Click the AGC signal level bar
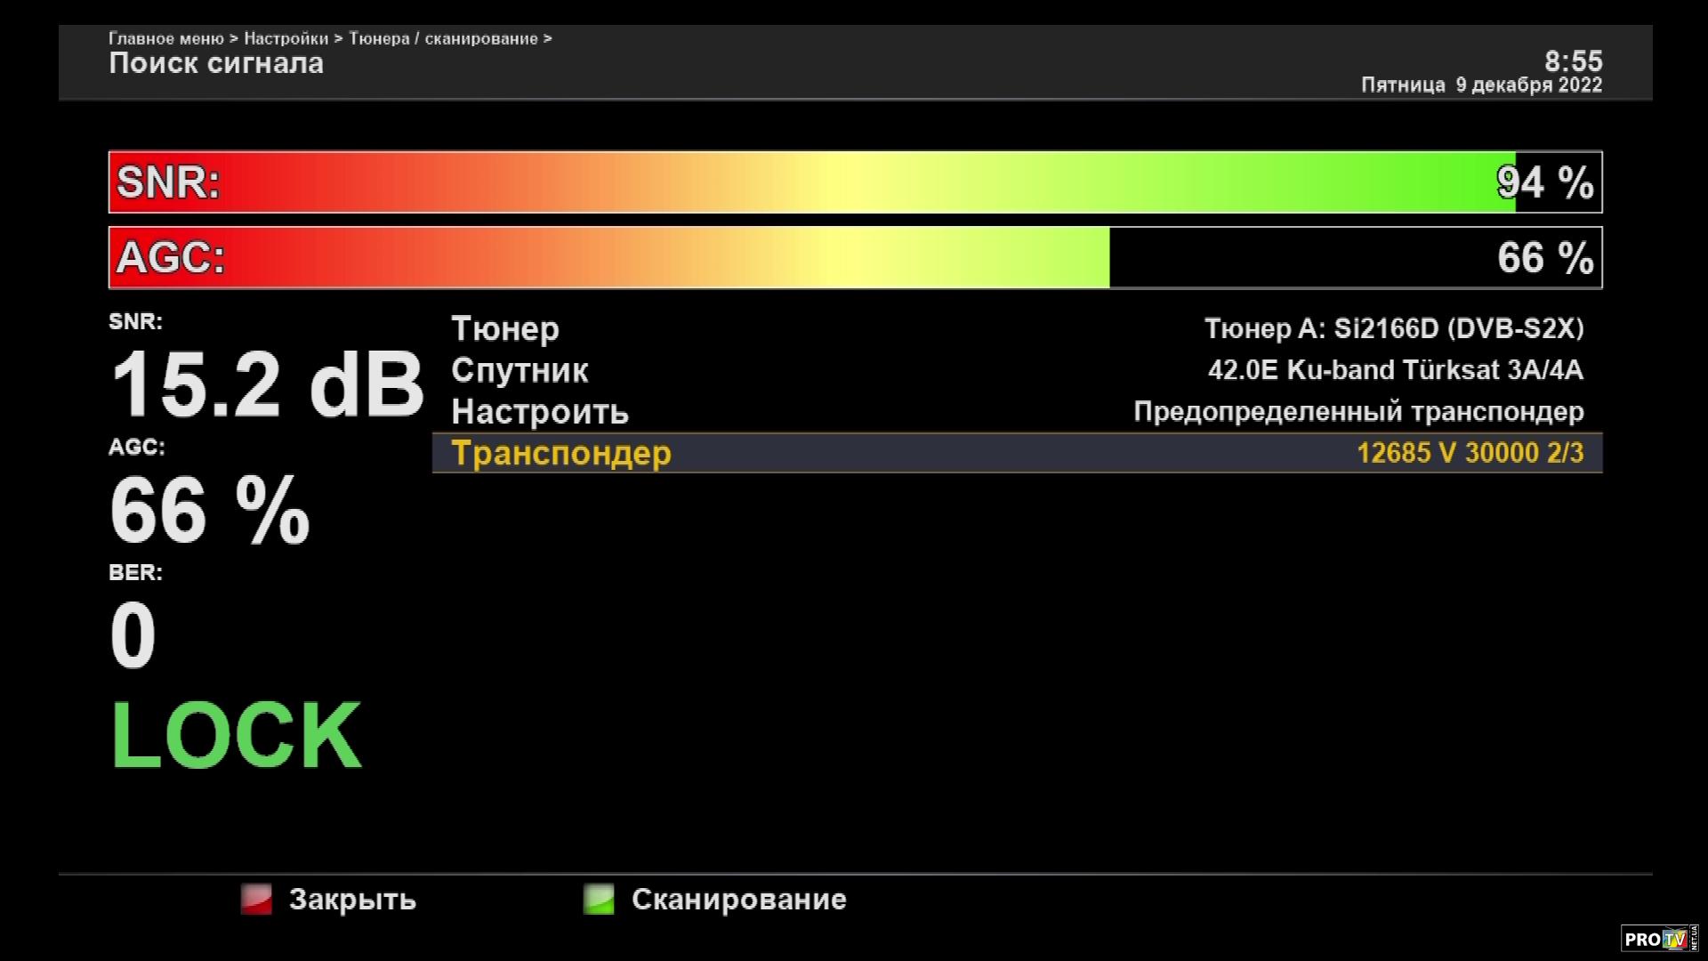This screenshot has width=1708, height=961. [854, 258]
